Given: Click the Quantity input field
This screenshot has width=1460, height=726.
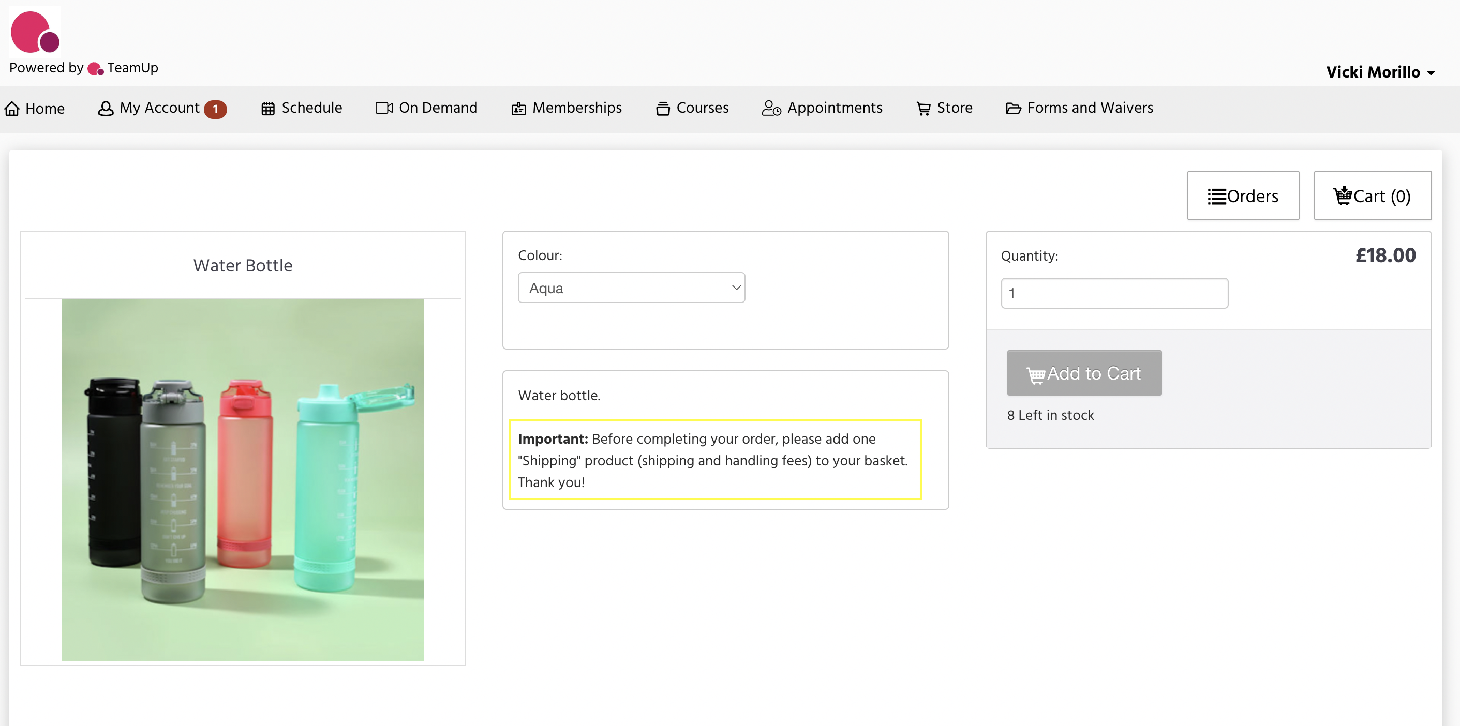Looking at the screenshot, I should coord(1114,293).
